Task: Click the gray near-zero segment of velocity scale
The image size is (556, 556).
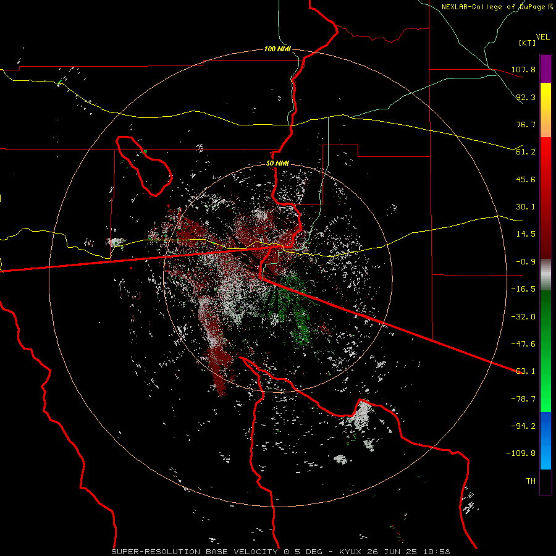Action: (x=545, y=273)
